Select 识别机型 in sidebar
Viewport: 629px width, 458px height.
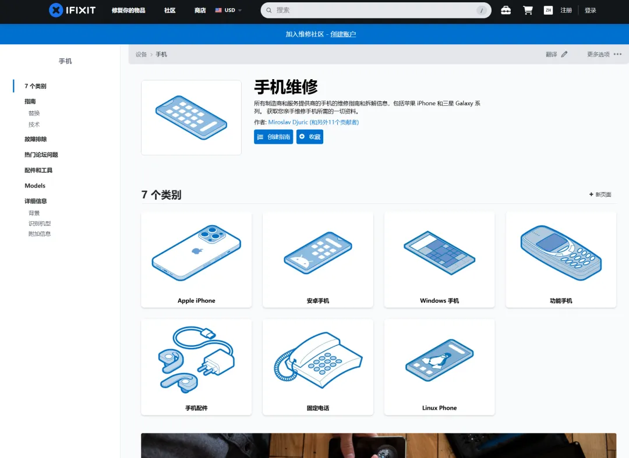coord(40,223)
